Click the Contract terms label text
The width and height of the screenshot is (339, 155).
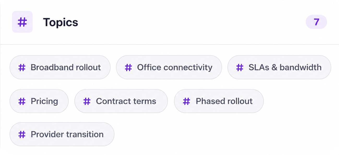[x=126, y=101]
